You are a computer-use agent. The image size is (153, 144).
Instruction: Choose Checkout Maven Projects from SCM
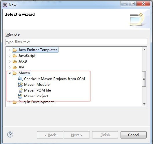(54, 79)
